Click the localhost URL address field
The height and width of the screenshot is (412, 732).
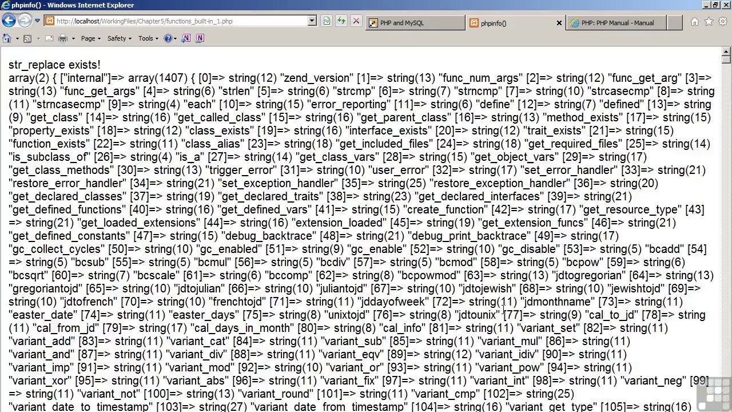[180, 21]
